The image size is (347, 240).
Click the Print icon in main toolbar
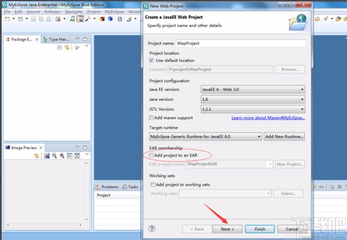[x=49, y=19]
